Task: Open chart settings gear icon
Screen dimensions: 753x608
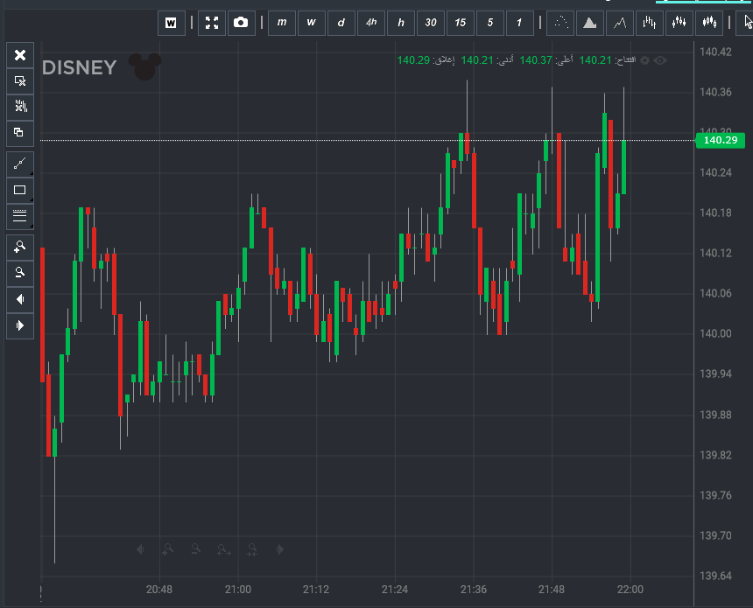Action: point(645,60)
